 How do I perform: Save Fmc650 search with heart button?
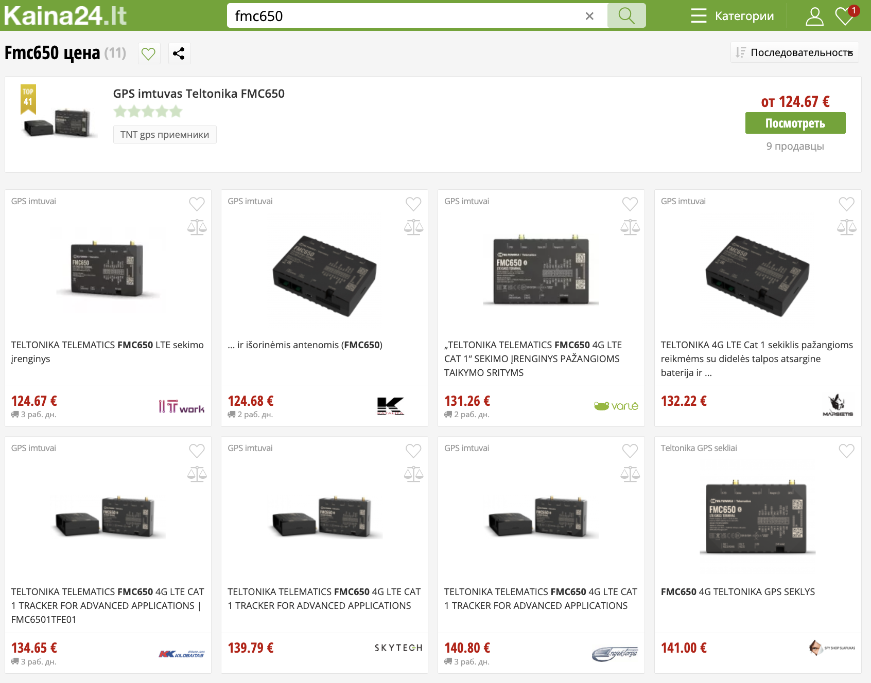click(x=149, y=53)
